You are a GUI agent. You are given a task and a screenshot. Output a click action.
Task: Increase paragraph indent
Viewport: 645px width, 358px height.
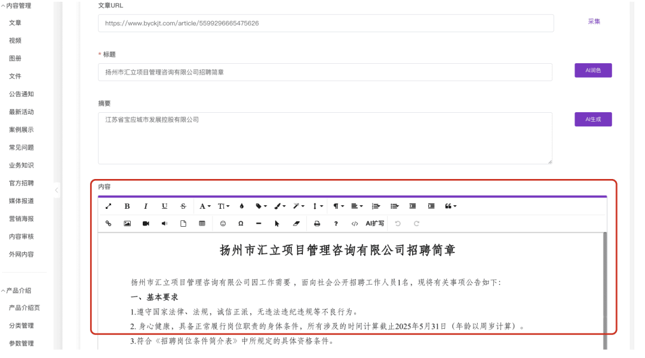pos(431,206)
